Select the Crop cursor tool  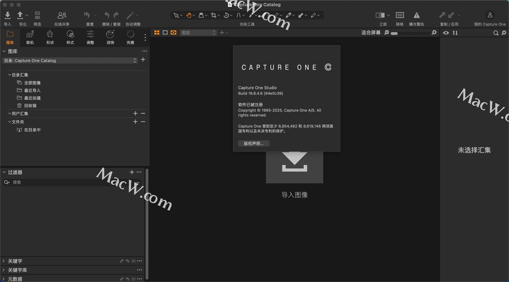[214, 15]
